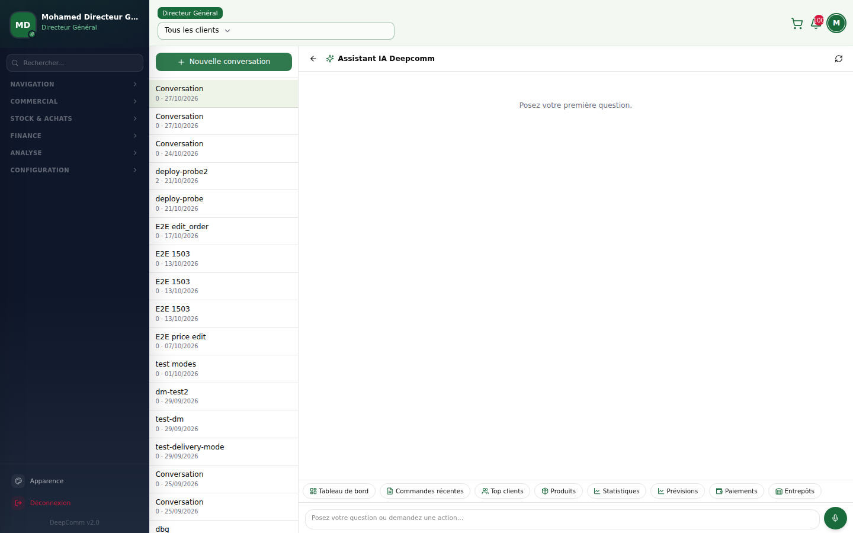Open the E2E edit_order conversation
The width and height of the screenshot is (853, 533).
[x=224, y=232]
